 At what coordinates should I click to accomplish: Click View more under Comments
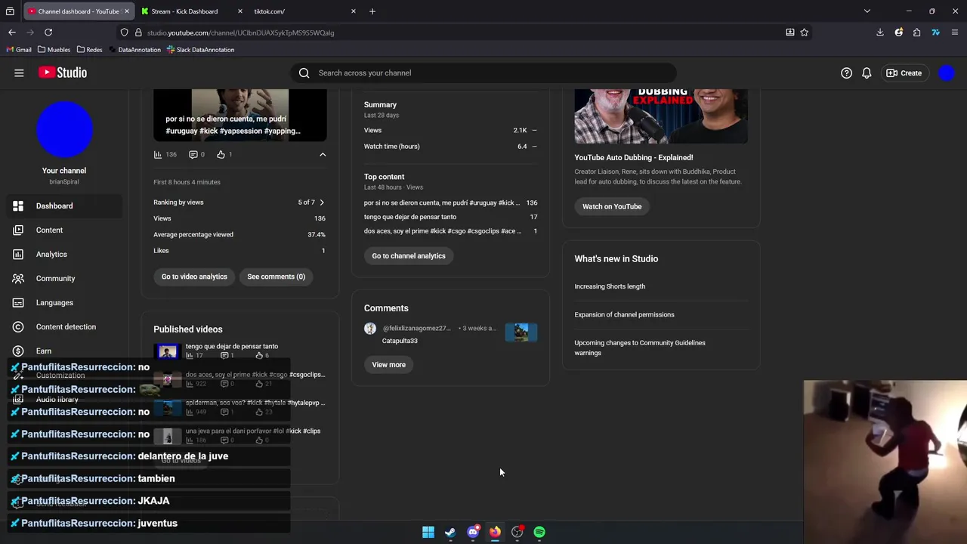click(389, 365)
